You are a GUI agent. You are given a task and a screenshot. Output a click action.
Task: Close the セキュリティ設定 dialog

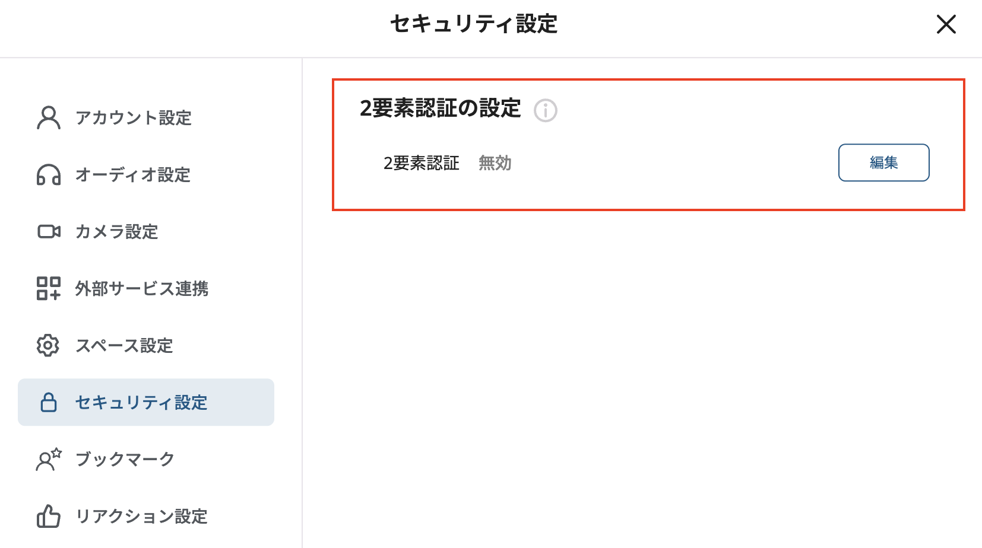(945, 25)
